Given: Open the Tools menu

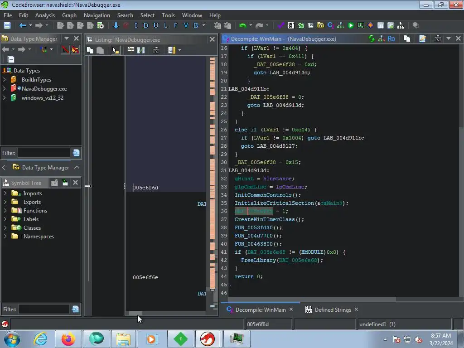Looking at the screenshot, I should pos(168,15).
